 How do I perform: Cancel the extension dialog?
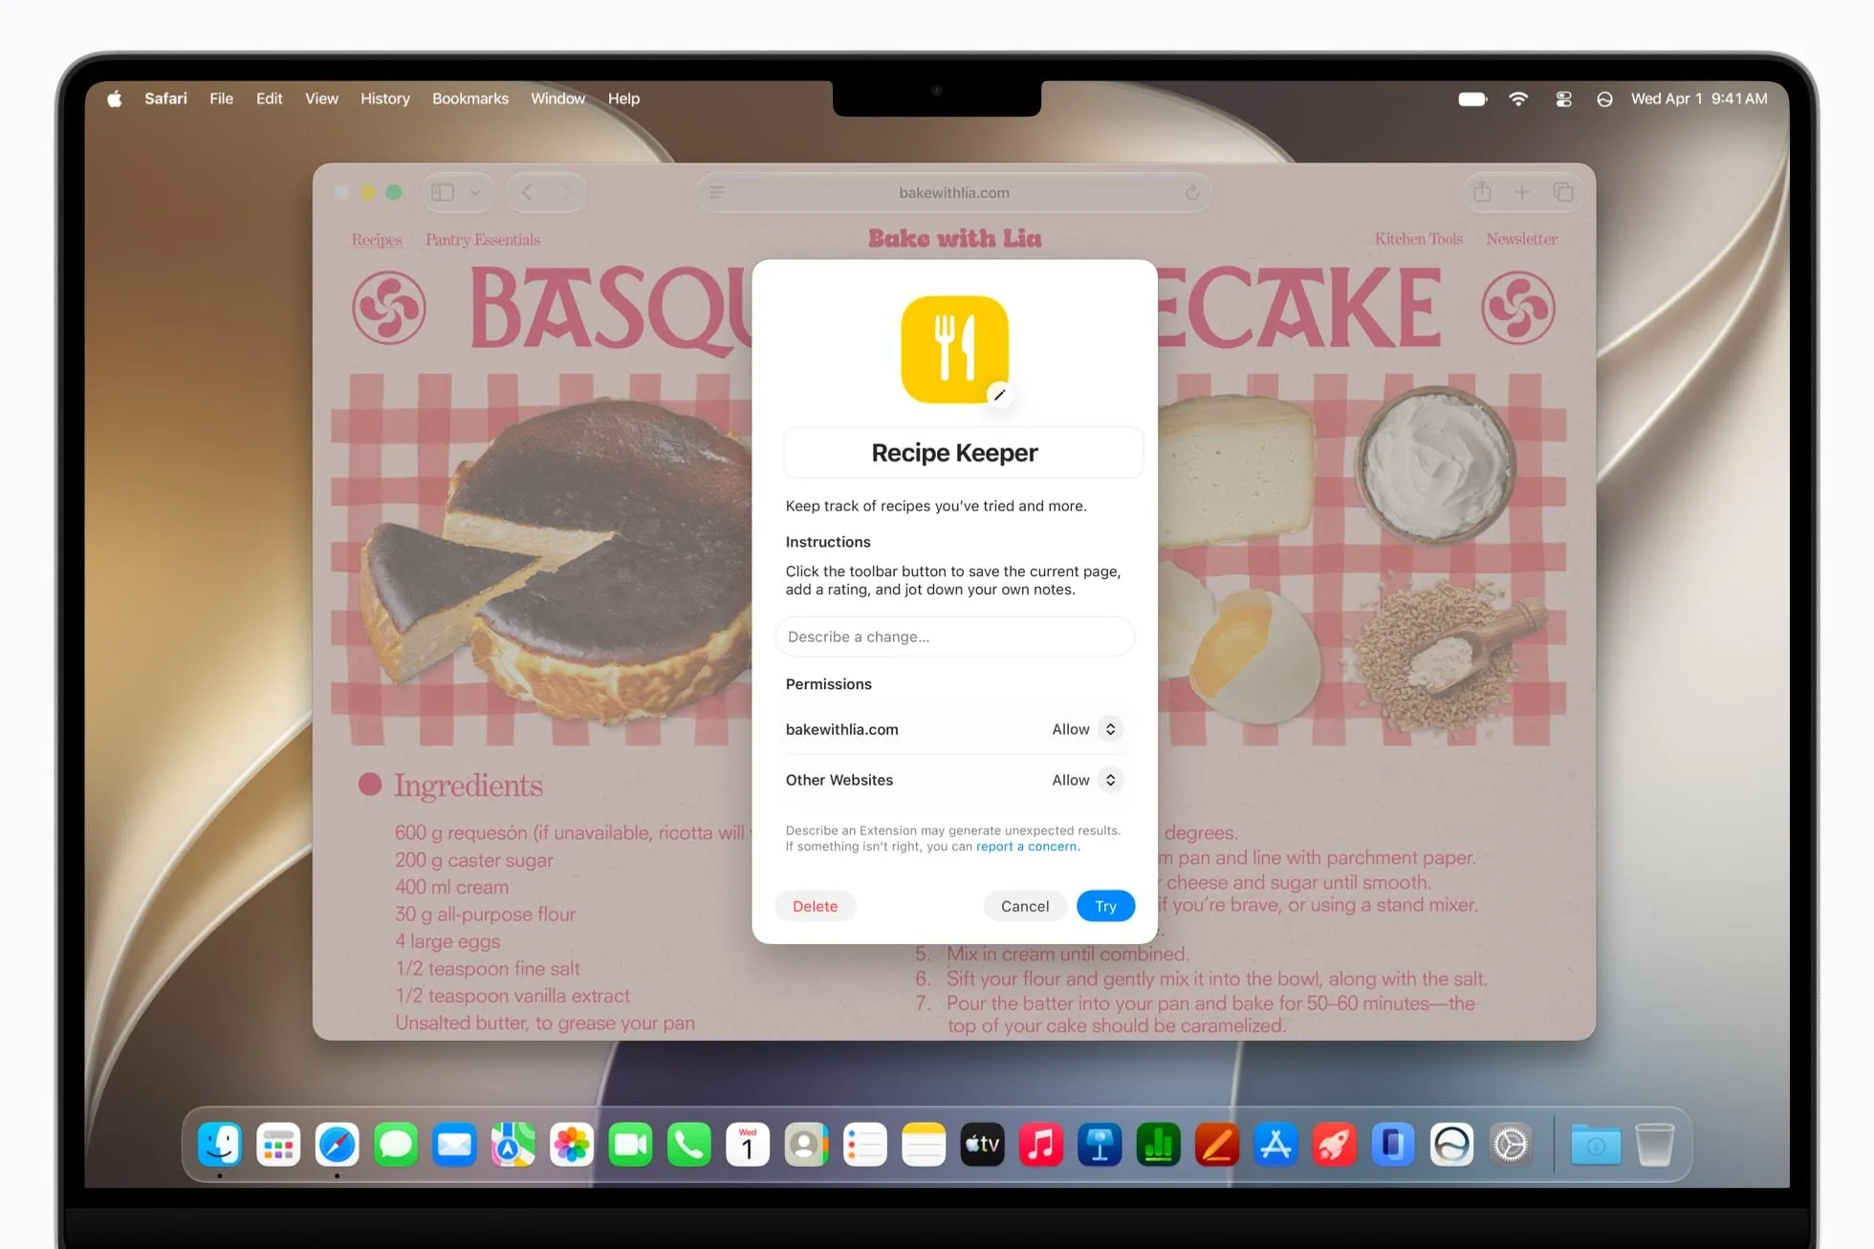pyautogui.click(x=1025, y=906)
